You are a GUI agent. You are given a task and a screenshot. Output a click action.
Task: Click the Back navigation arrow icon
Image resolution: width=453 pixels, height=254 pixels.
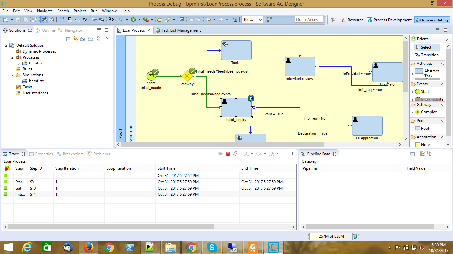(208, 20)
